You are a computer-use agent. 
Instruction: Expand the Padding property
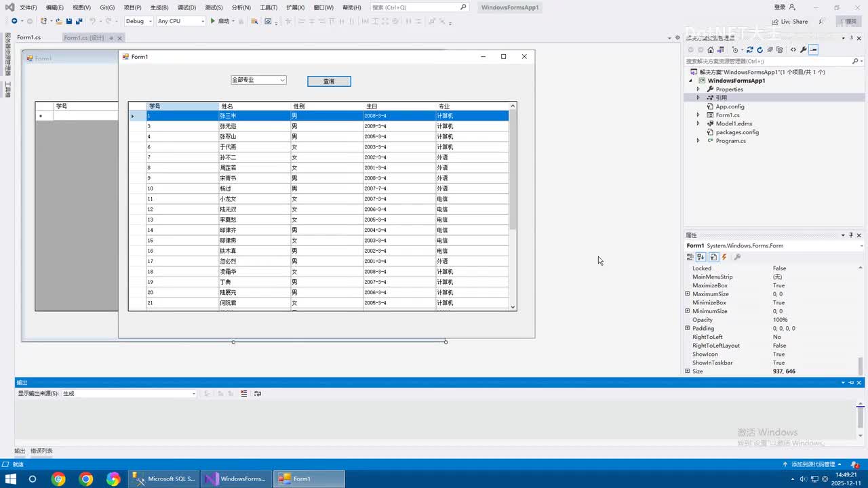688,329
